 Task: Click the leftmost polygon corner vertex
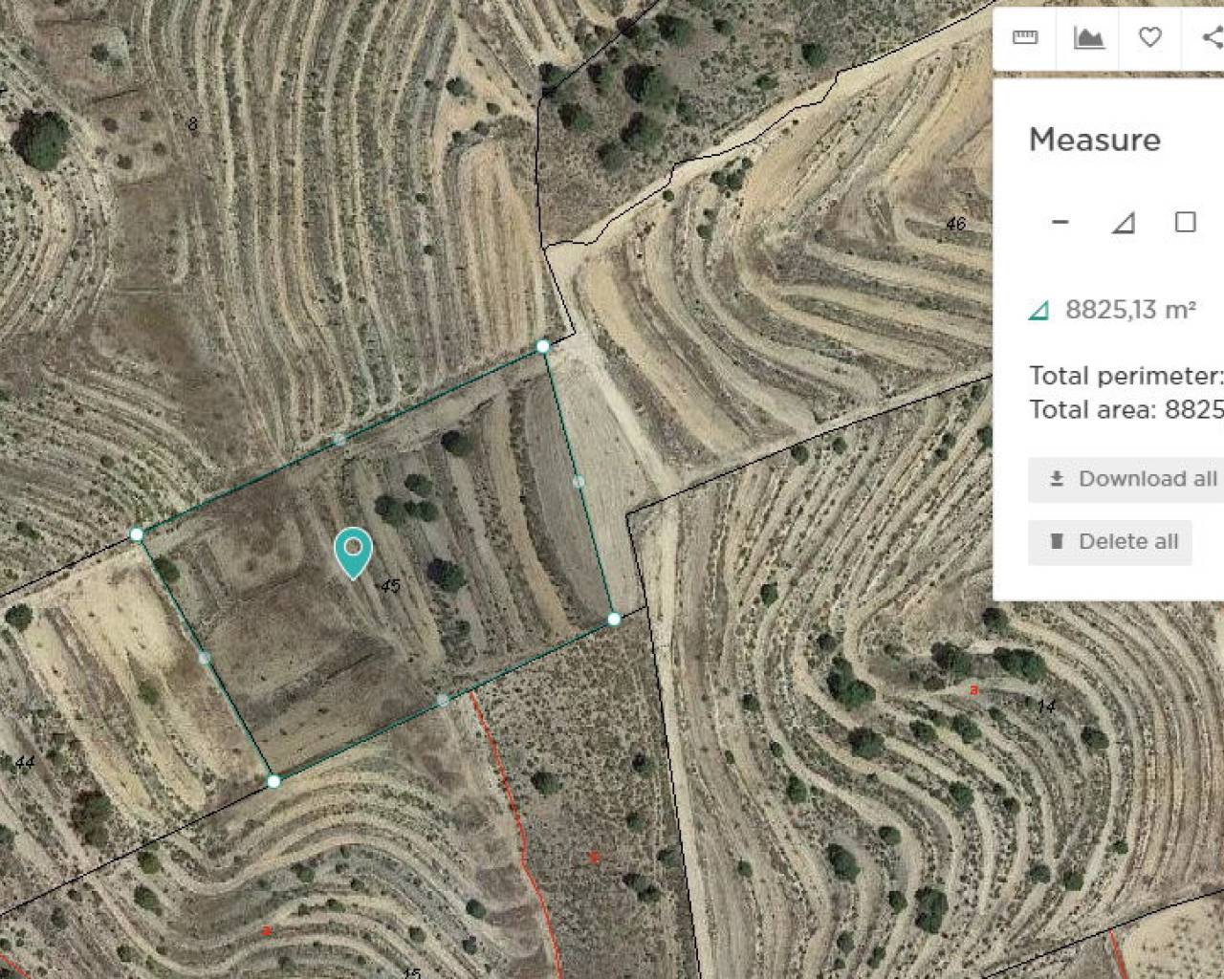137,533
